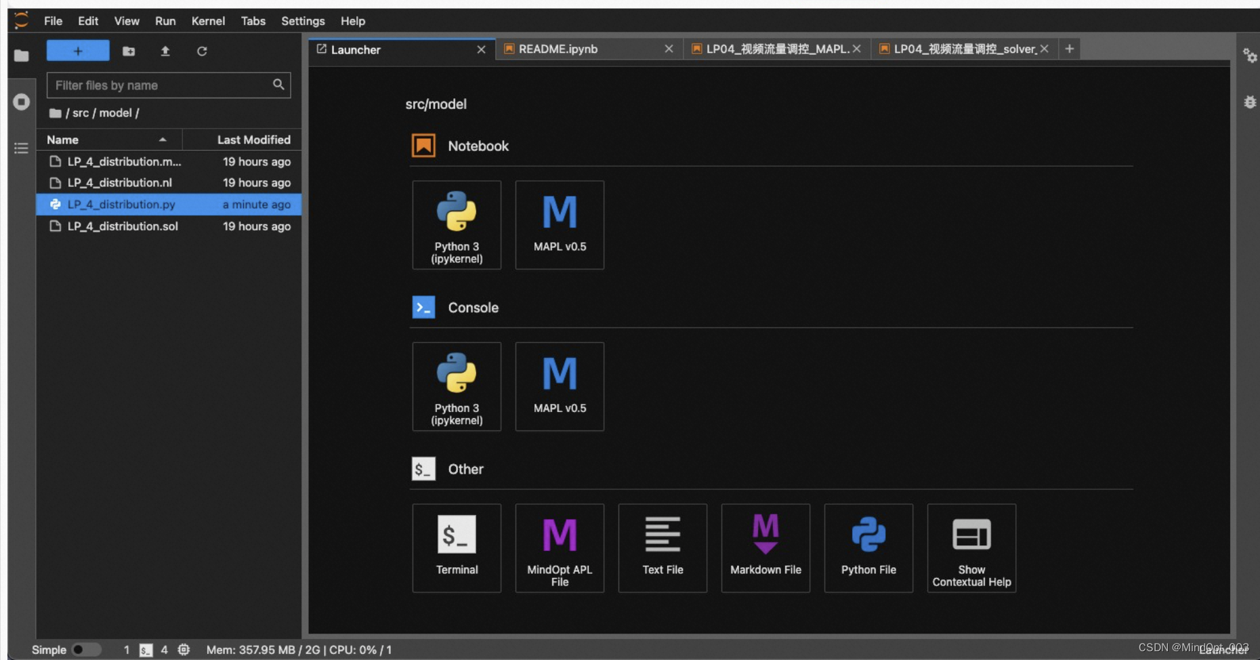Click the Jupyter logo icon

click(x=21, y=20)
